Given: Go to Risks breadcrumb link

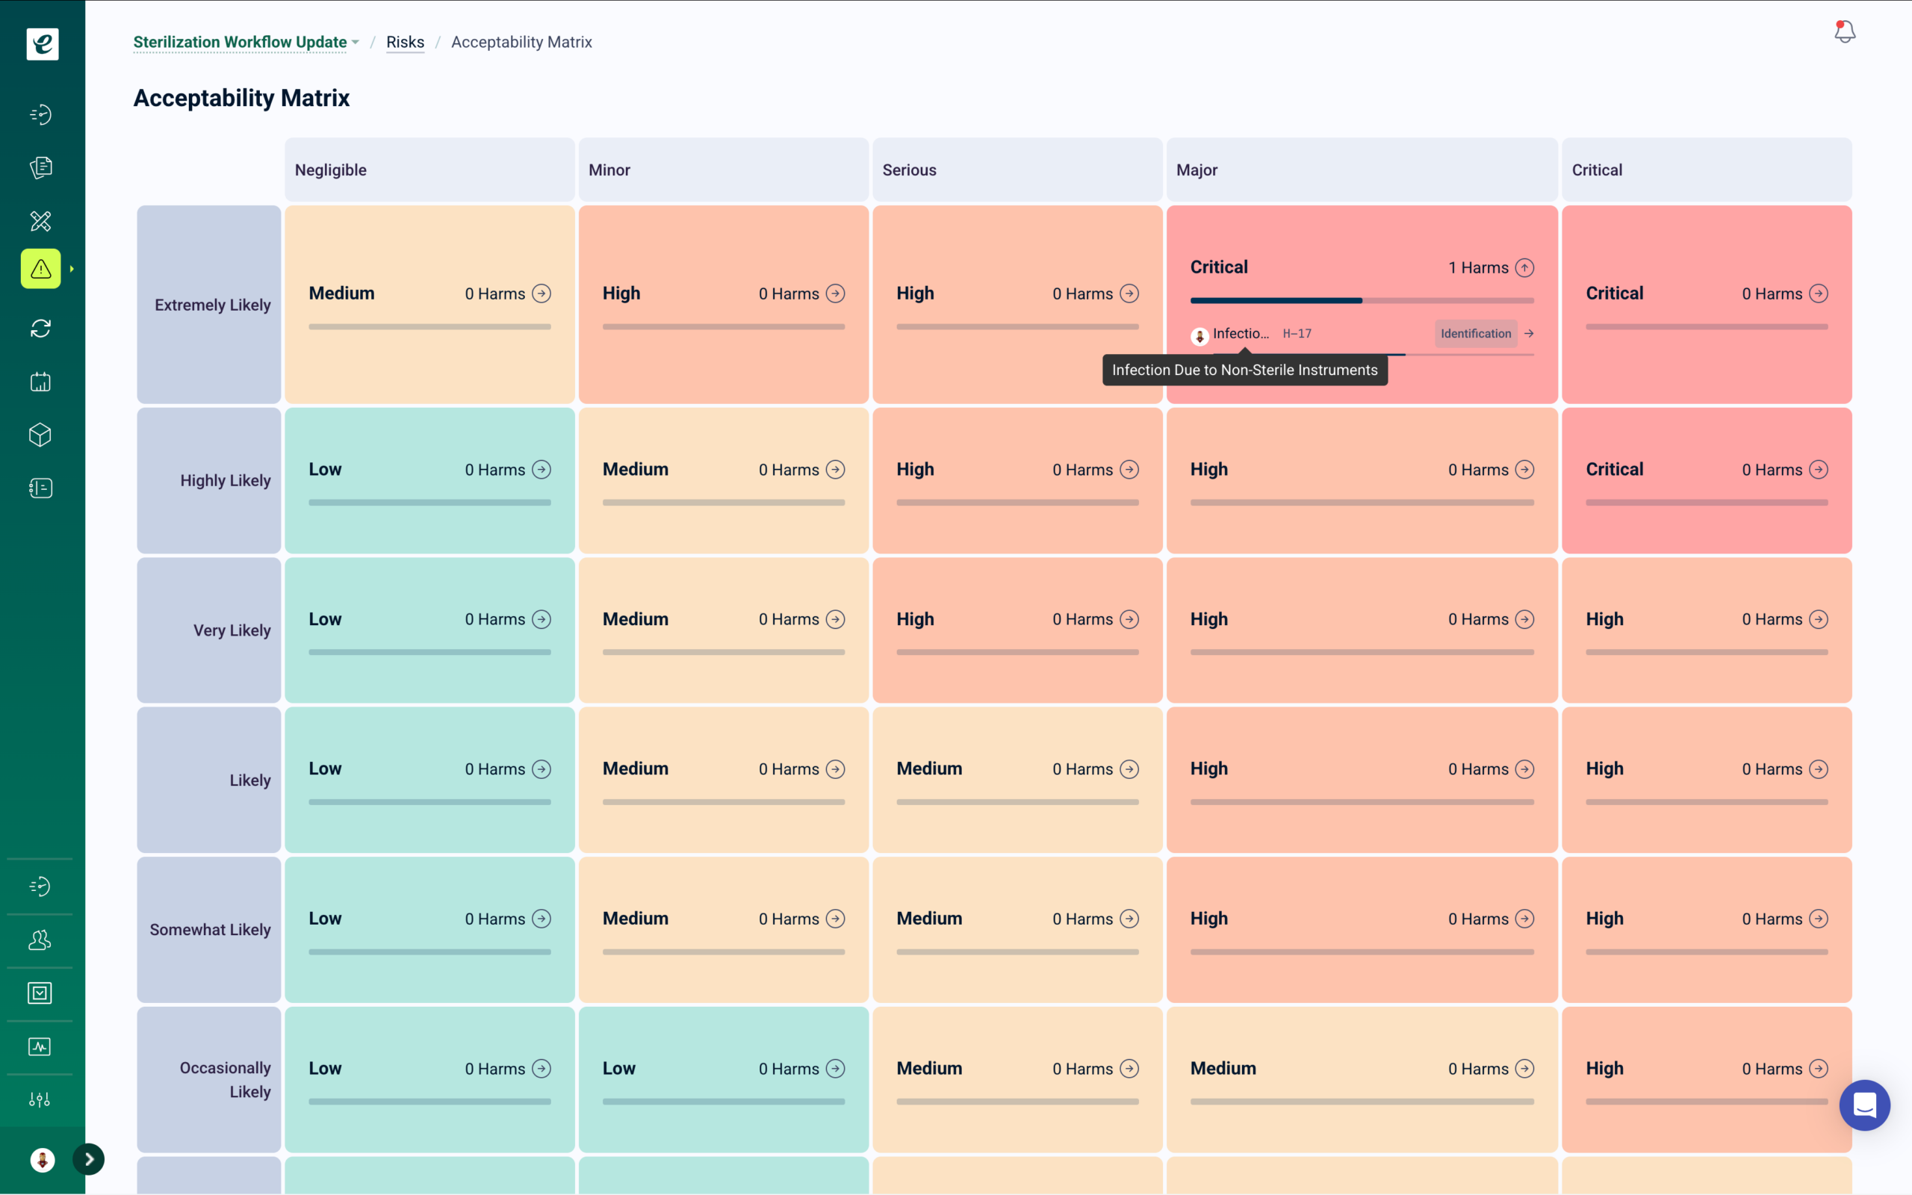Looking at the screenshot, I should [405, 42].
